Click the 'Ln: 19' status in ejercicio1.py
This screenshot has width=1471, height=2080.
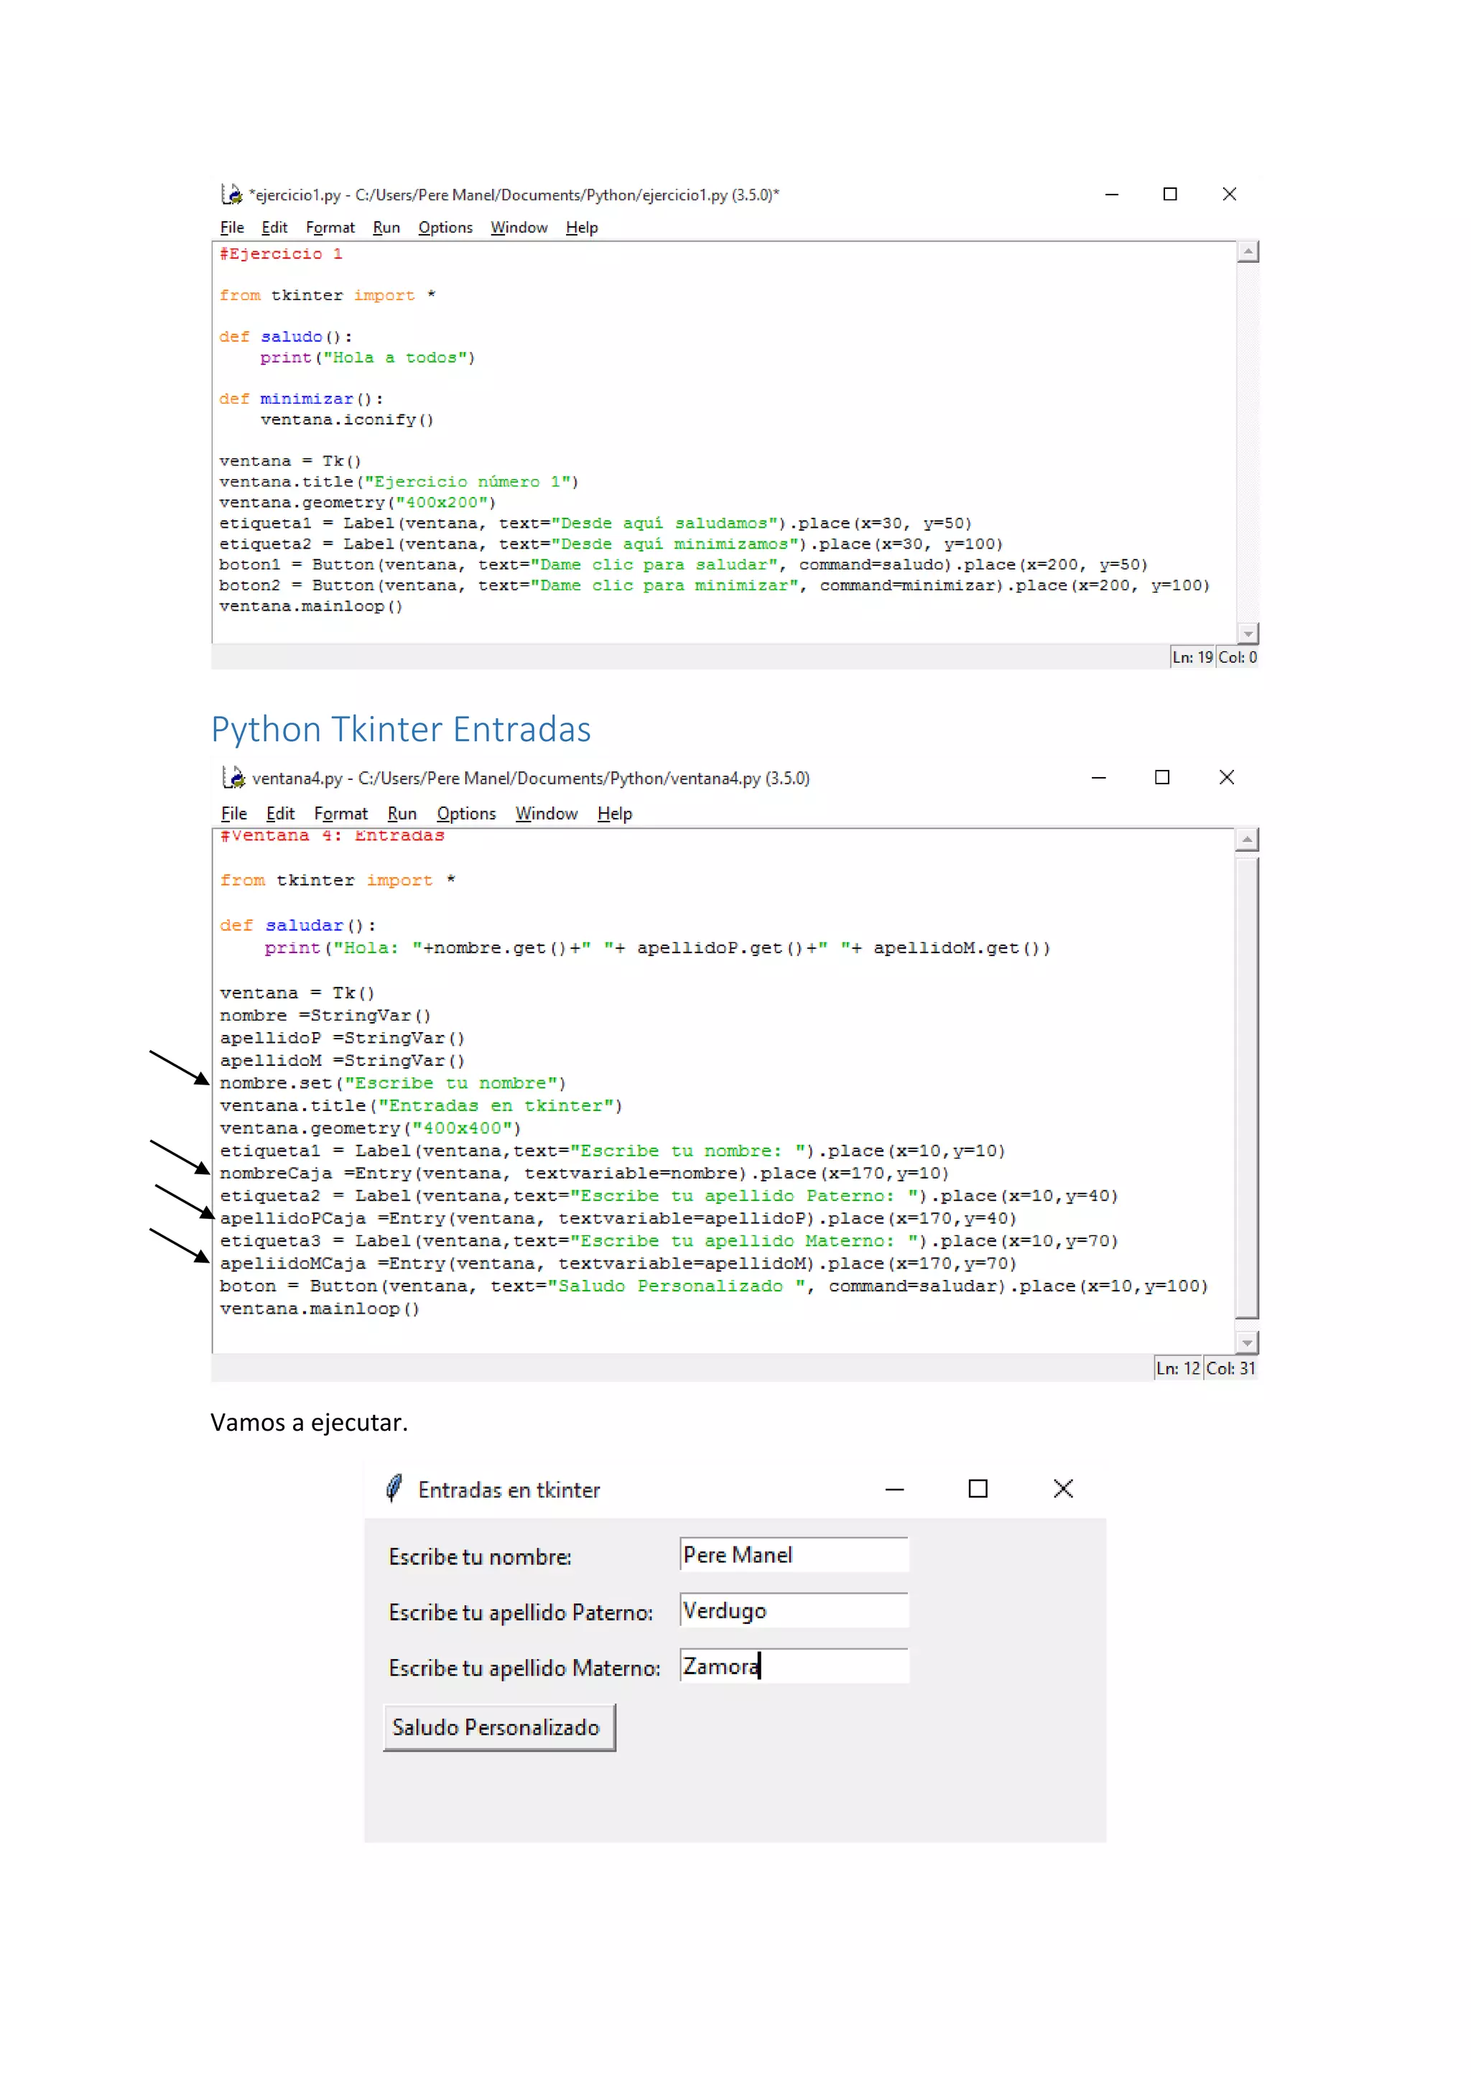click(x=1192, y=656)
